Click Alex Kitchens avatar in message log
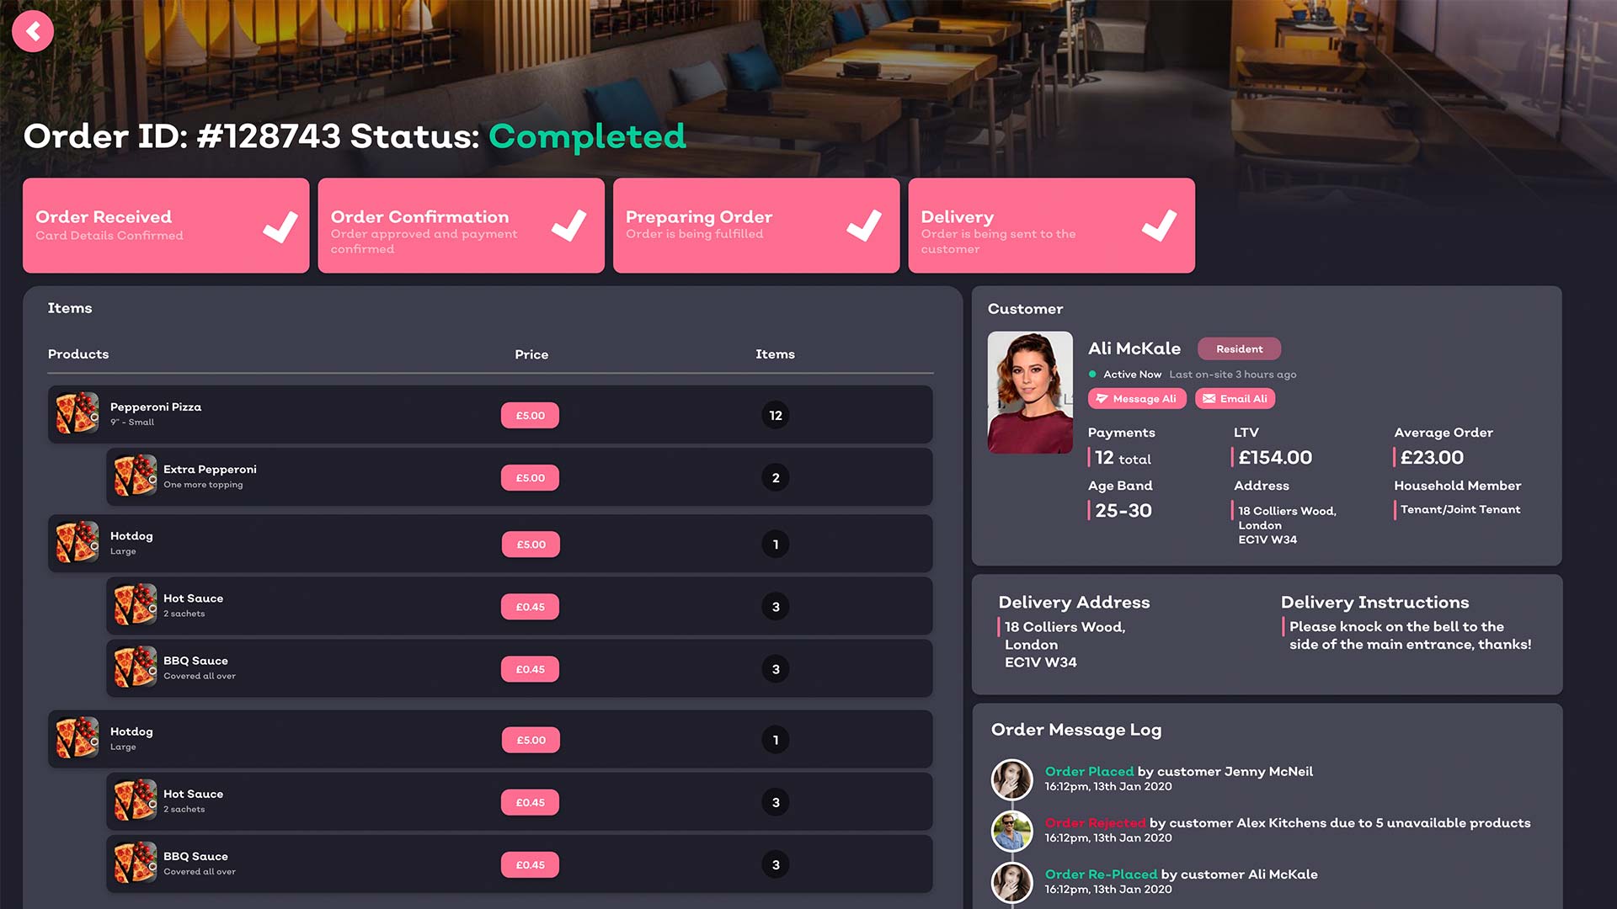 [x=1011, y=831]
